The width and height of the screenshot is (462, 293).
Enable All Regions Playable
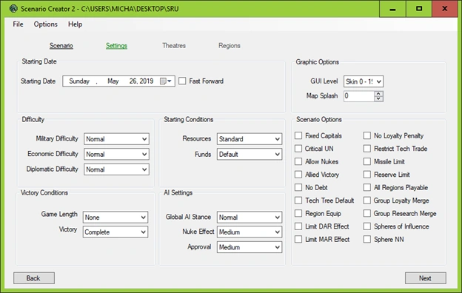pyautogui.click(x=367, y=187)
